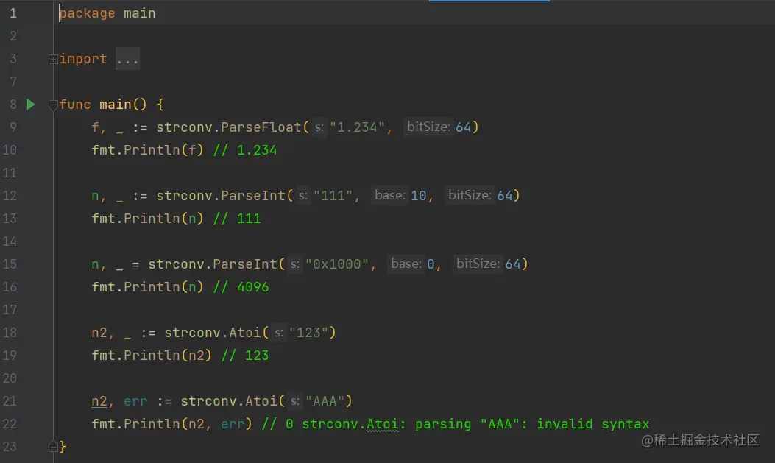Click 'fmt.Println(f)' on line 10

tap(147, 150)
